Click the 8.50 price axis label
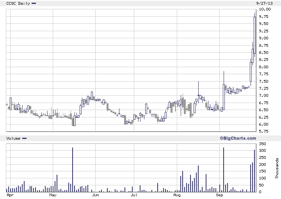 pyautogui.click(x=263, y=53)
